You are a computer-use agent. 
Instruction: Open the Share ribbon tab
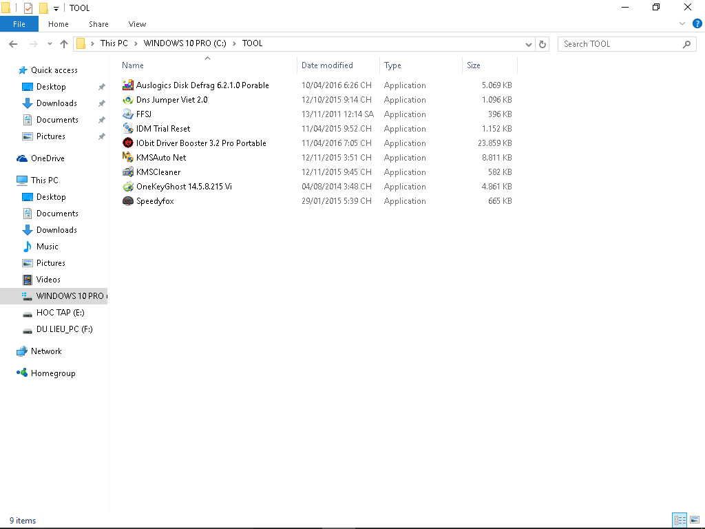[x=98, y=24]
